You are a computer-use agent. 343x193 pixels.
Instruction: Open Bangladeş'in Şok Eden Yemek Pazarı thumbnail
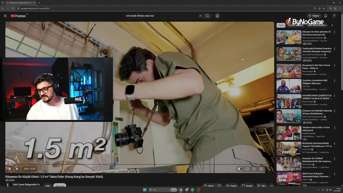(289, 71)
